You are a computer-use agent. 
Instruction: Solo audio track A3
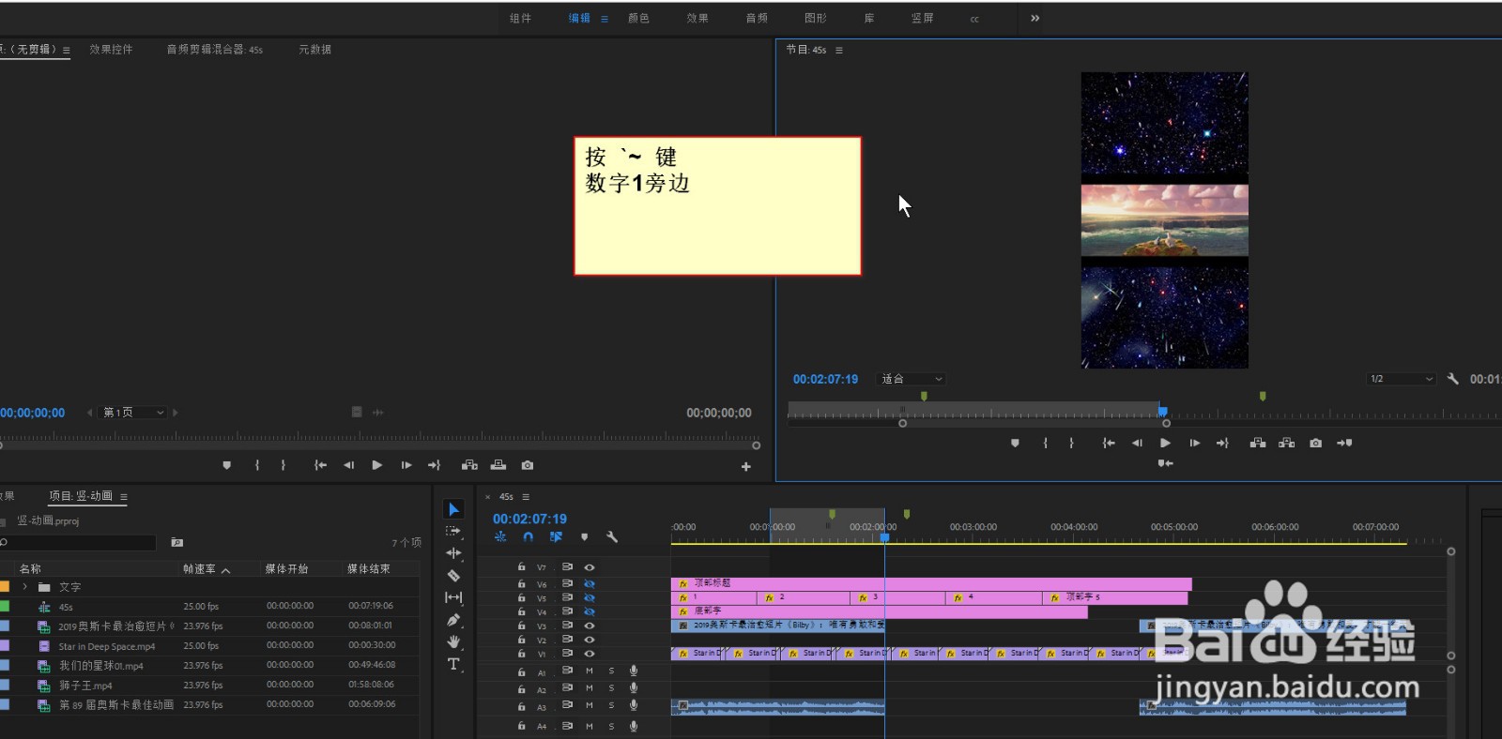click(x=611, y=705)
